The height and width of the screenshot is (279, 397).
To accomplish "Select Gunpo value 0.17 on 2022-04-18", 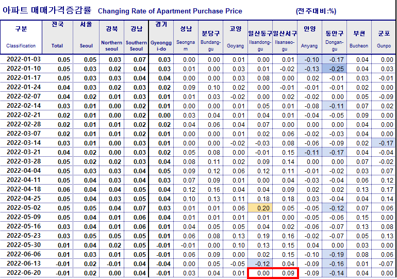I will tap(384, 189).
